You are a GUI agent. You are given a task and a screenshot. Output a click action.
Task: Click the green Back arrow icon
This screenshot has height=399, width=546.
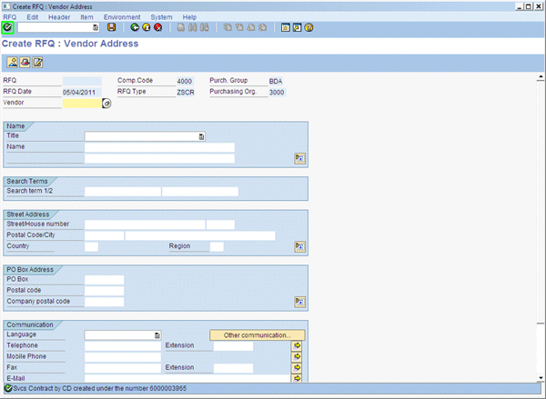(x=135, y=28)
